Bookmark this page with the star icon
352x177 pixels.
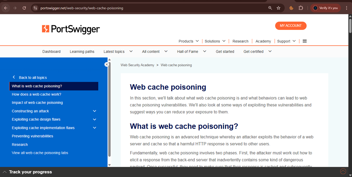coord(279,8)
